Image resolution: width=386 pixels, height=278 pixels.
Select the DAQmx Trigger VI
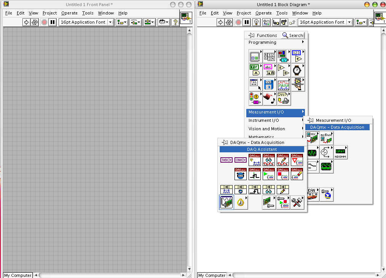(x=255, y=174)
